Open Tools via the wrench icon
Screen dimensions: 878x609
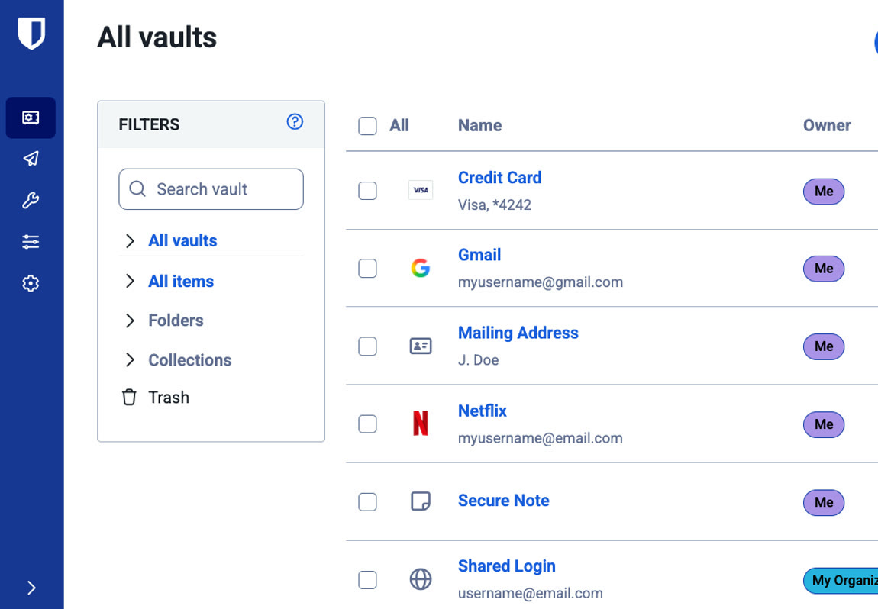31,200
